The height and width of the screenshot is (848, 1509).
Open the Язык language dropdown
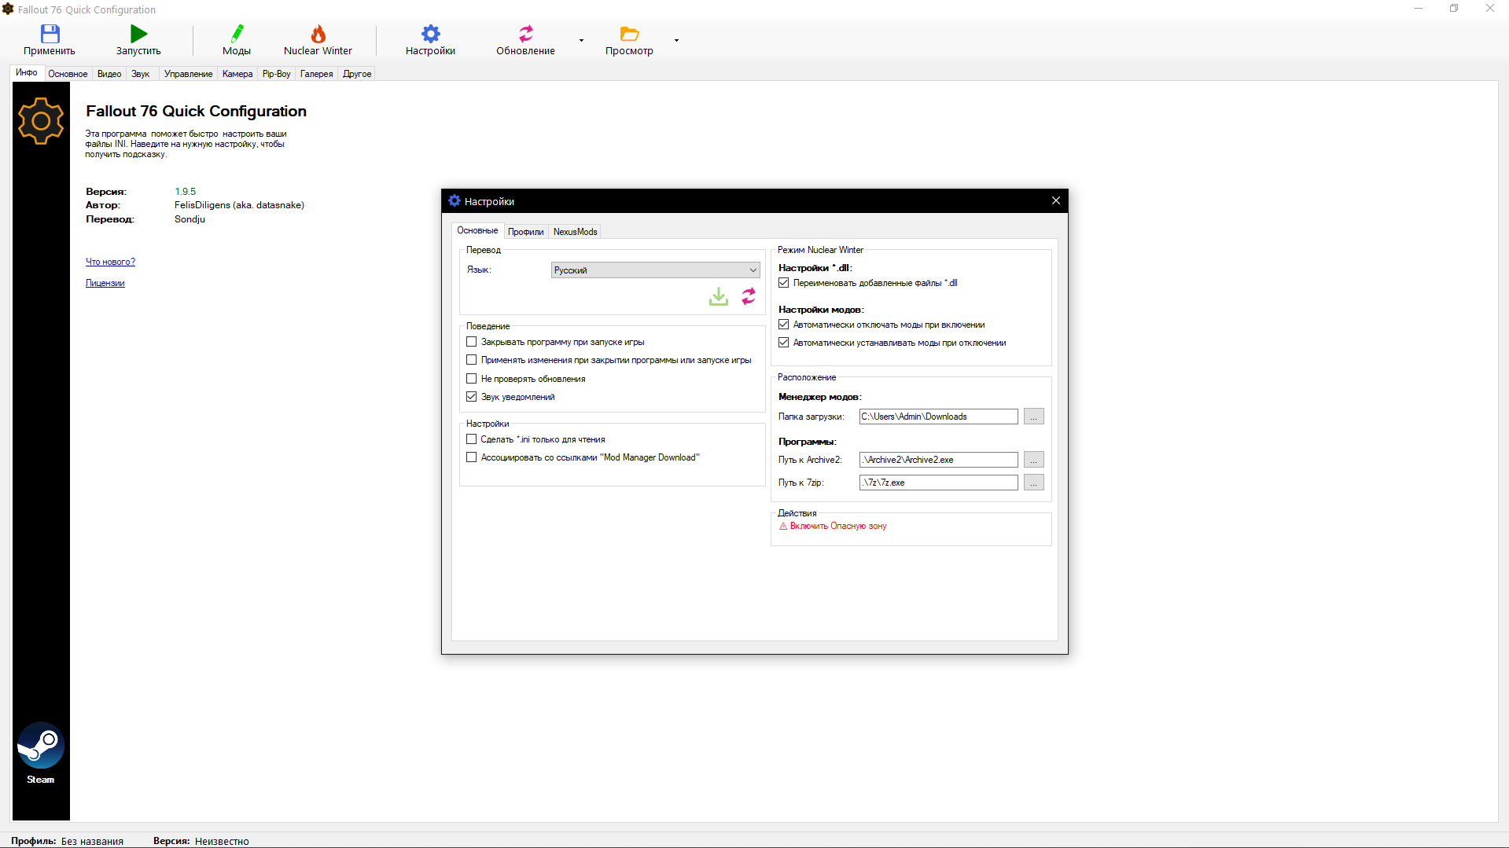(x=655, y=270)
